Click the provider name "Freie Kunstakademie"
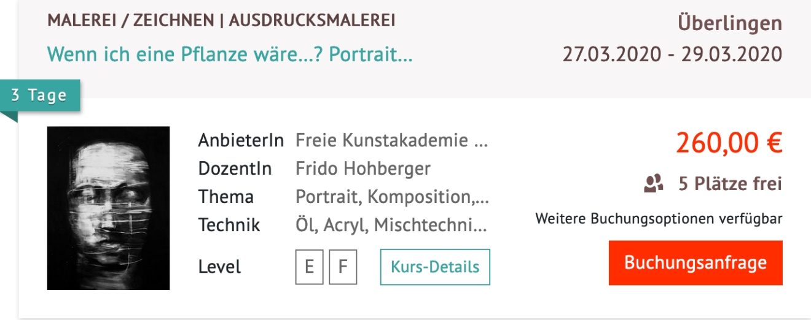Image resolution: width=811 pixels, height=320 pixels. (x=391, y=140)
